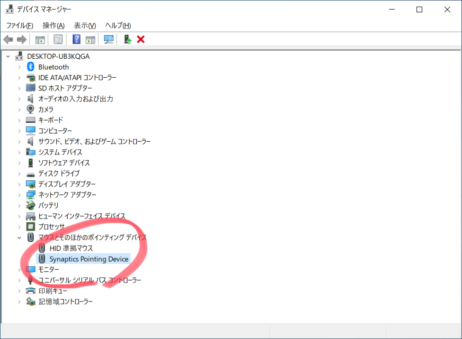Expand the ネットワーク アダプター node

pos(19,195)
